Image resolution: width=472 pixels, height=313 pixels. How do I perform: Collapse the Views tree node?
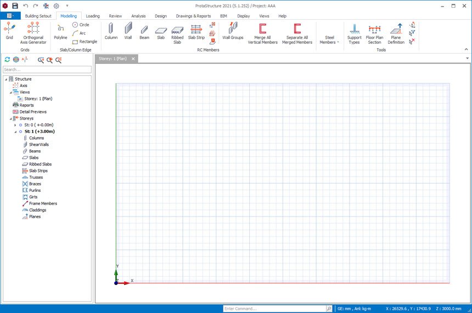pyautogui.click(x=10, y=92)
